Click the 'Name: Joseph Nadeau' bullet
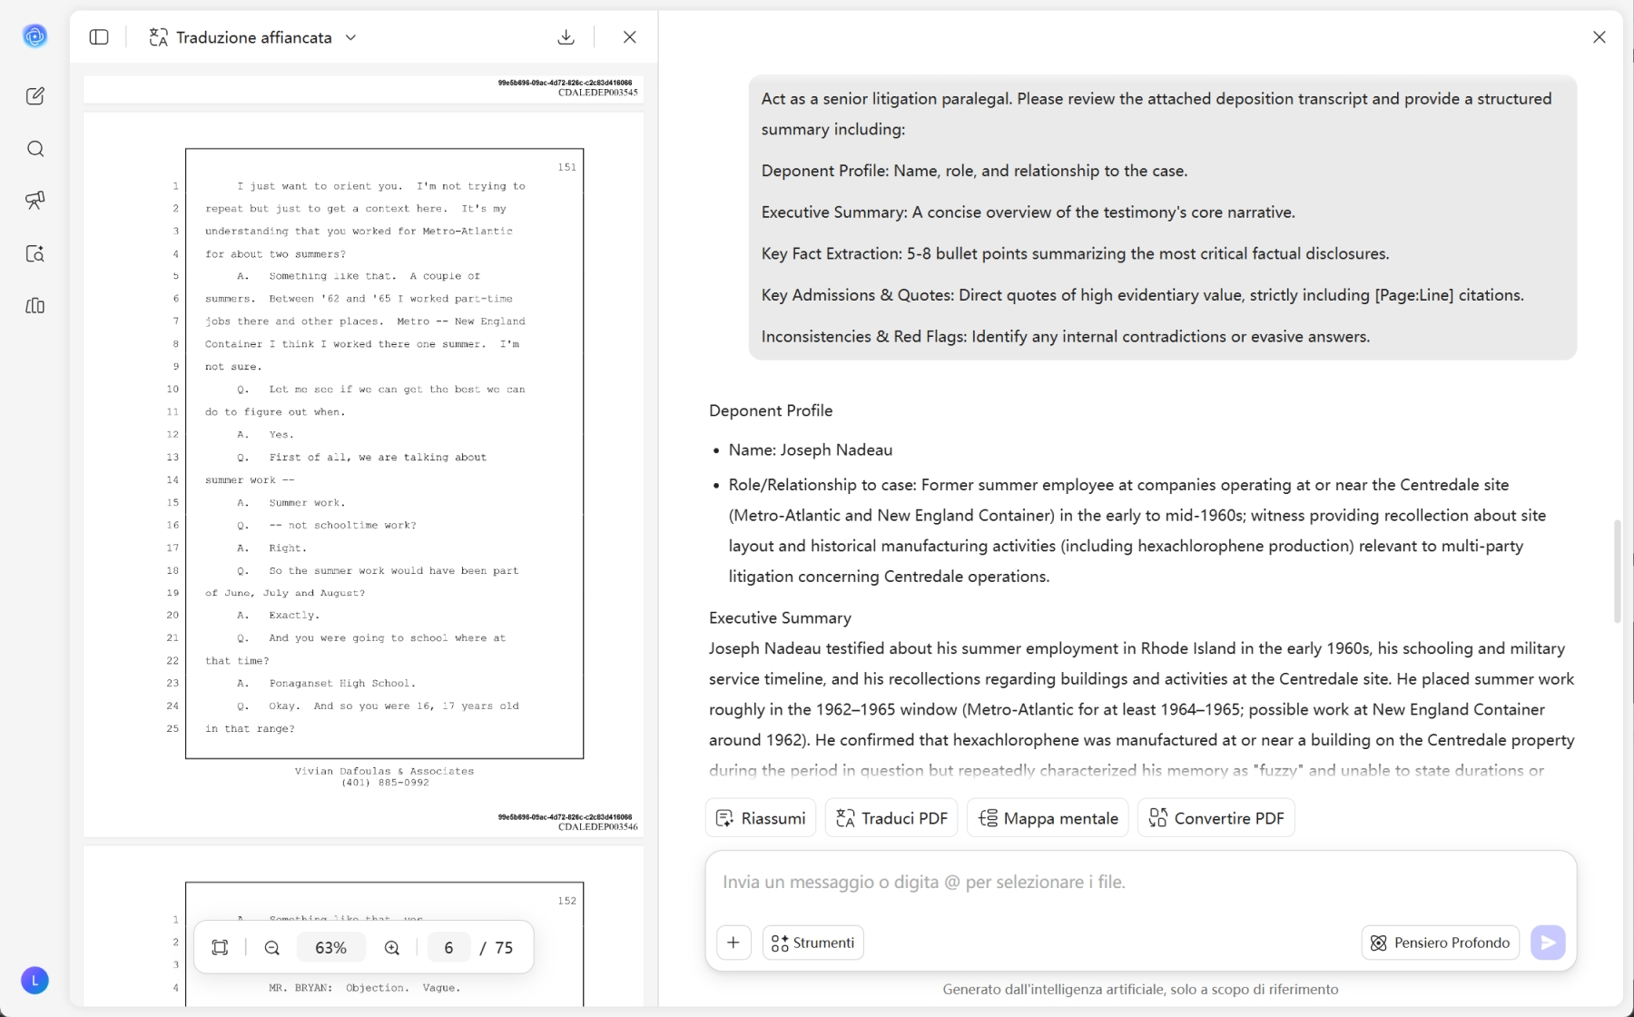Screen dimensions: 1634x1017 [811, 449]
